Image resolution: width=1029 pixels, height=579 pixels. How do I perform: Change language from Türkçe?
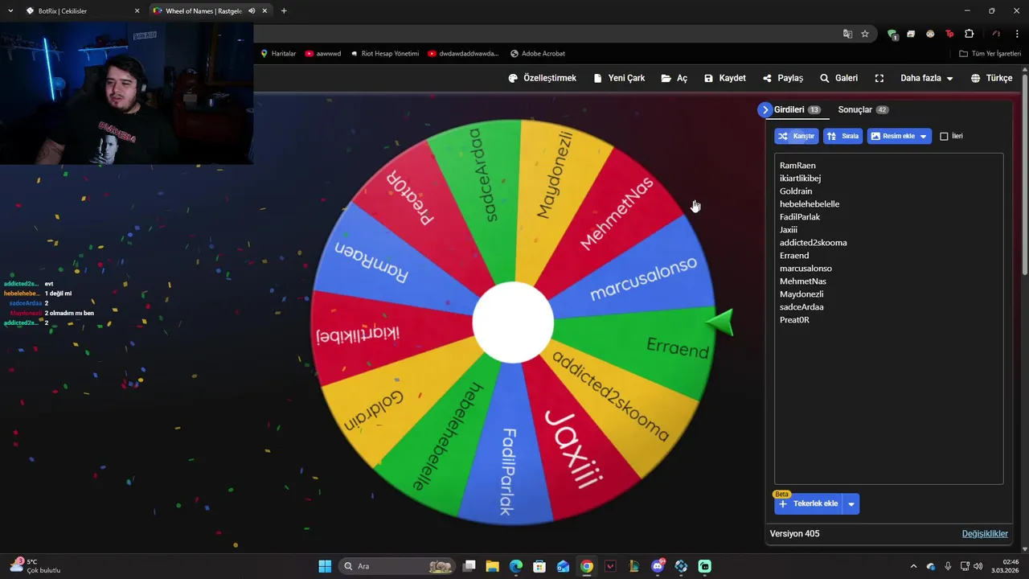[x=992, y=78]
